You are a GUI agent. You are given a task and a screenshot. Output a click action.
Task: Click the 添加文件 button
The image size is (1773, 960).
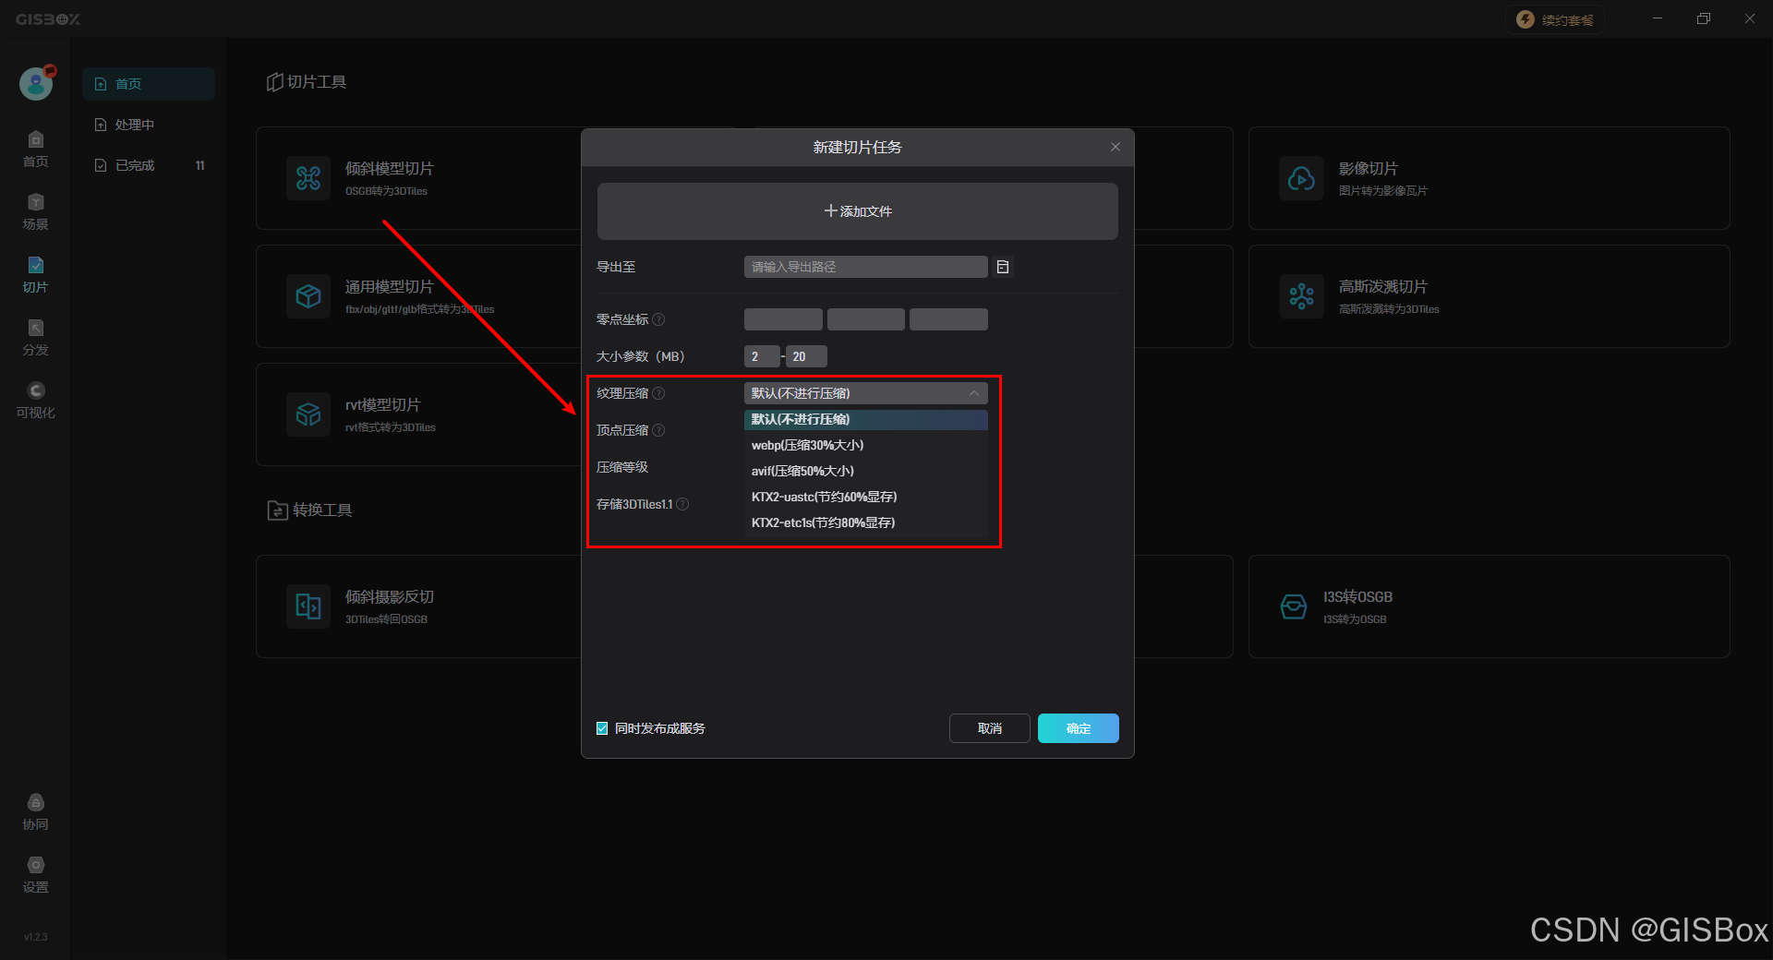coord(858,211)
